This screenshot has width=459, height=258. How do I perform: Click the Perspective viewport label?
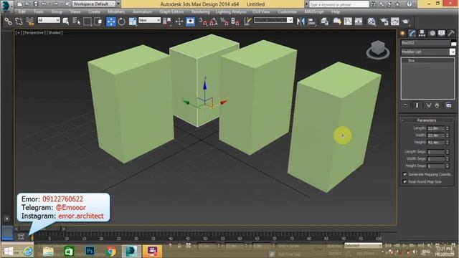pyautogui.click(x=34, y=33)
